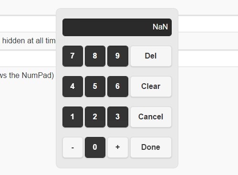The image size is (238, 175).
Task: Click the 5 number key
Action: (x=95, y=87)
